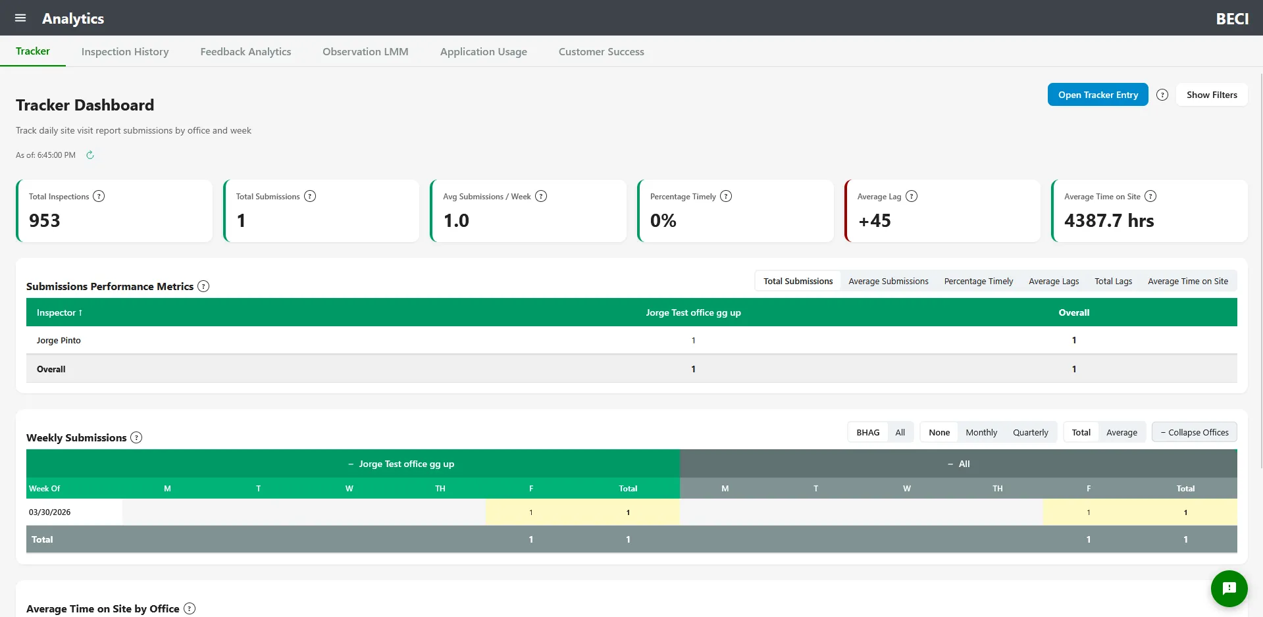Select None grouping option

(x=939, y=432)
